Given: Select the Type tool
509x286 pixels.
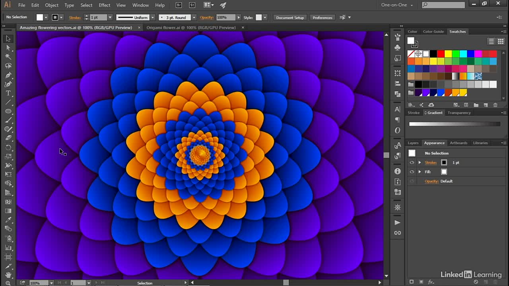Looking at the screenshot, I should coord(8,93).
